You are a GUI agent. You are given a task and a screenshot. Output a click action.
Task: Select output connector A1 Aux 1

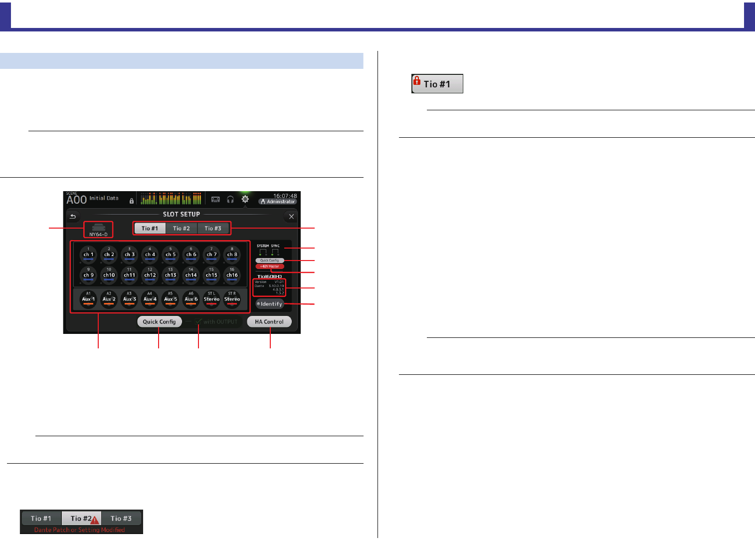pyautogui.click(x=88, y=299)
